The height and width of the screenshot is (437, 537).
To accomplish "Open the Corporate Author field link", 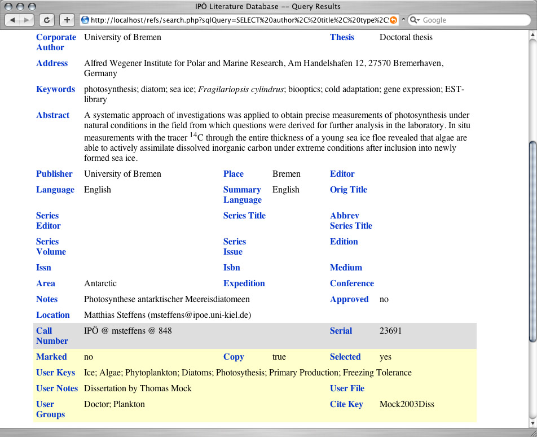I will [56, 42].
